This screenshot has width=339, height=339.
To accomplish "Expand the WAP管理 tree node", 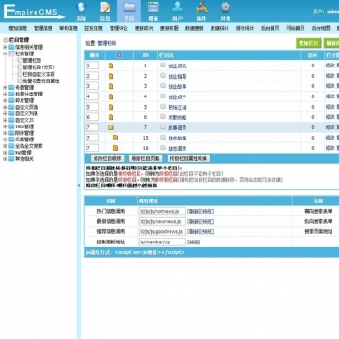I will click(x=5, y=153).
